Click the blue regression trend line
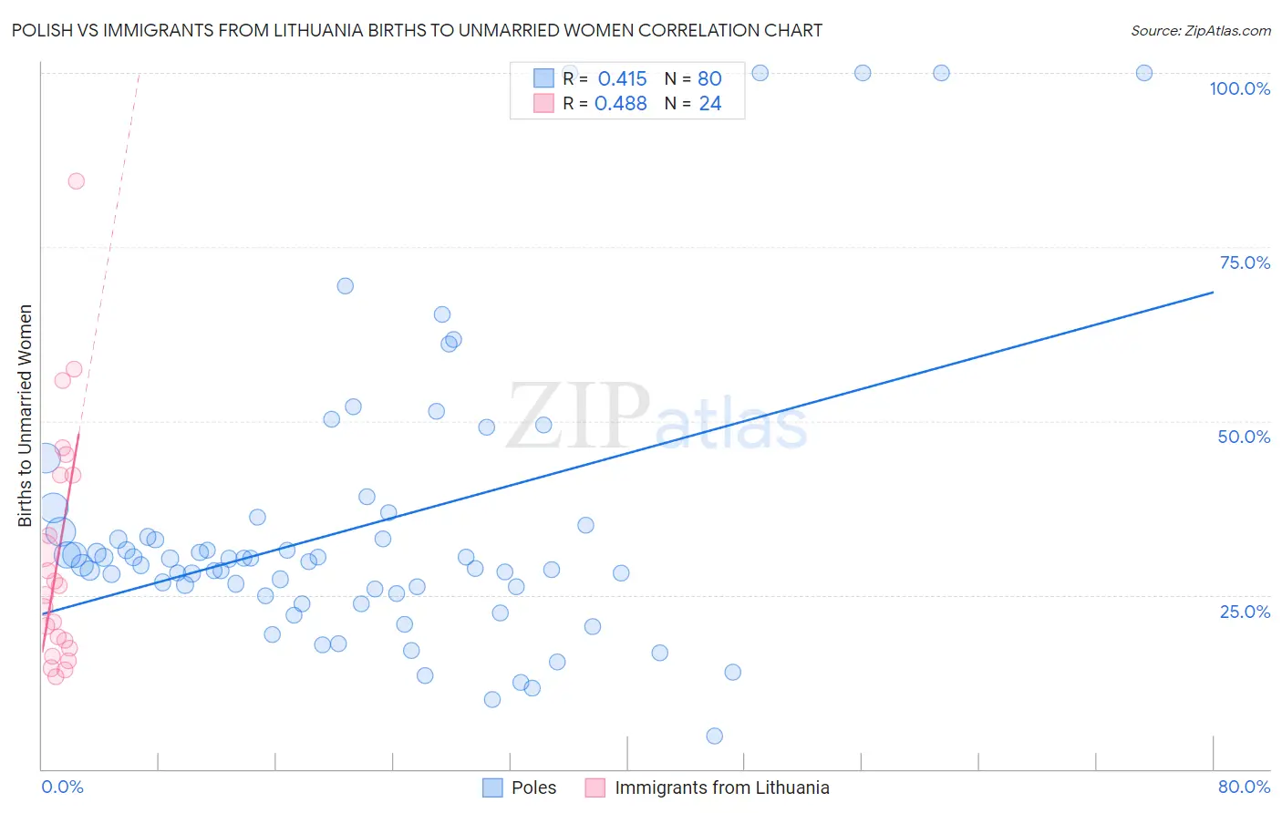Image resolution: width=1282 pixels, height=813 pixels. pyautogui.click(x=627, y=453)
